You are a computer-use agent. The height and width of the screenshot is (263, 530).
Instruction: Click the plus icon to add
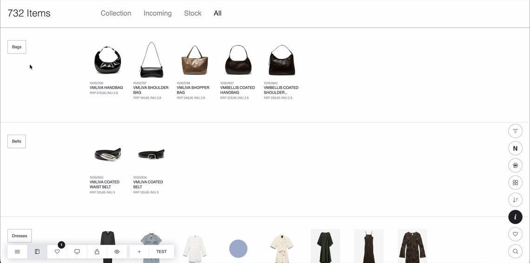coord(139,252)
